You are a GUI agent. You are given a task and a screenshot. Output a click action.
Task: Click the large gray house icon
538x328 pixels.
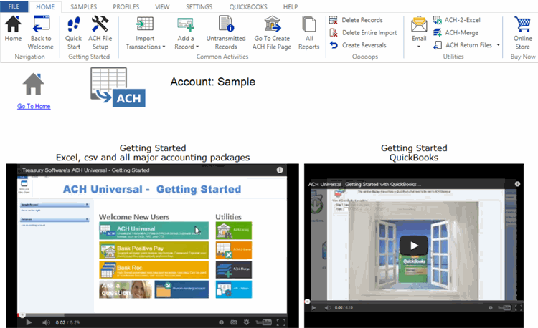(x=33, y=84)
